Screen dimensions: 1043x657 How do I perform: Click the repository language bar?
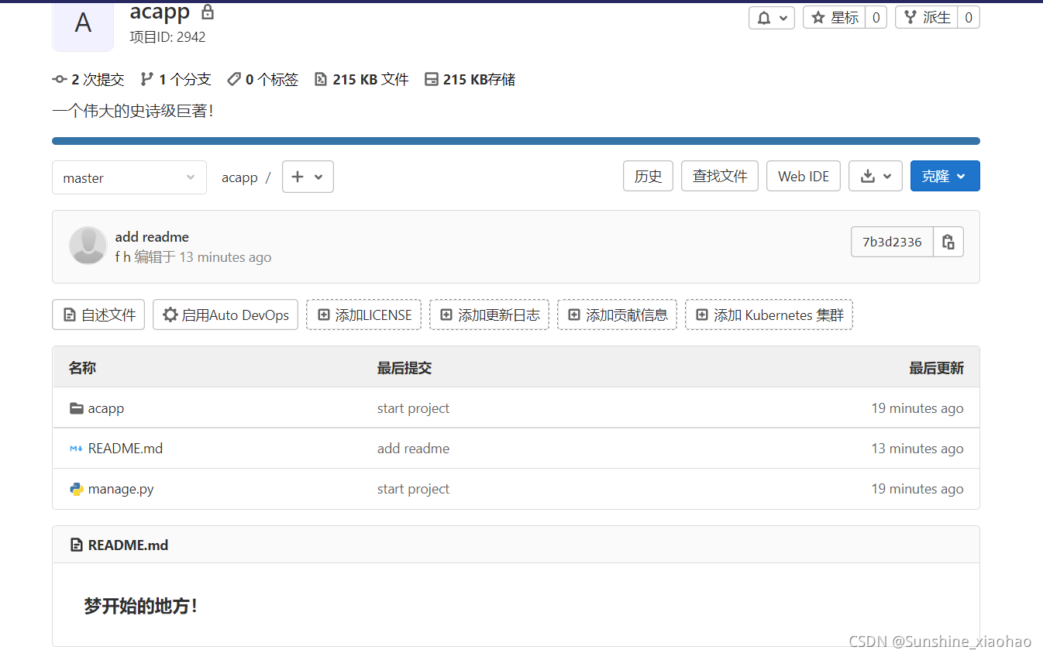(x=516, y=141)
